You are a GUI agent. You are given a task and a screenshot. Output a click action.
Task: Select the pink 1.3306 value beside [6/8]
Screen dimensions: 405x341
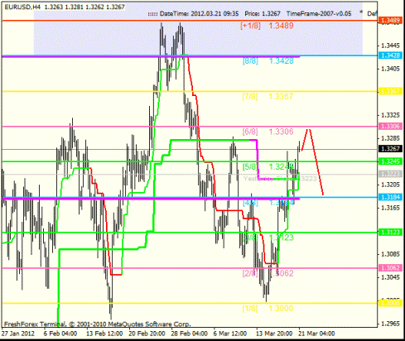(x=281, y=132)
